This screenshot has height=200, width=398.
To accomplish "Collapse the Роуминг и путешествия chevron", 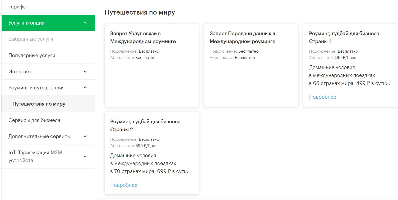I will (85, 88).
